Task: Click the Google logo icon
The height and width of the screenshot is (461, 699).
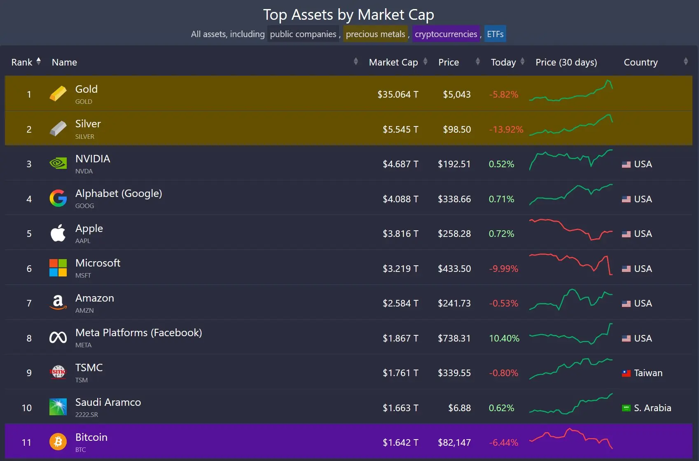Action: (58, 199)
